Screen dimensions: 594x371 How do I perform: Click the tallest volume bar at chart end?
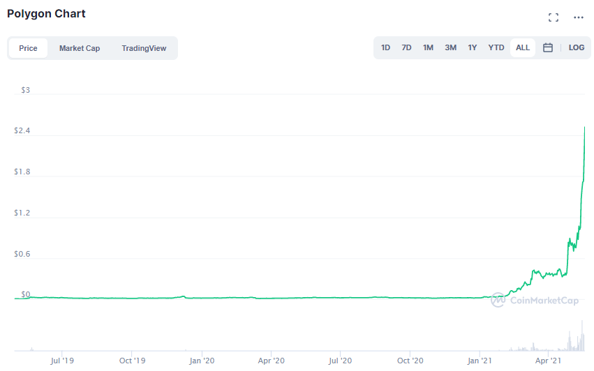coord(582,335)
